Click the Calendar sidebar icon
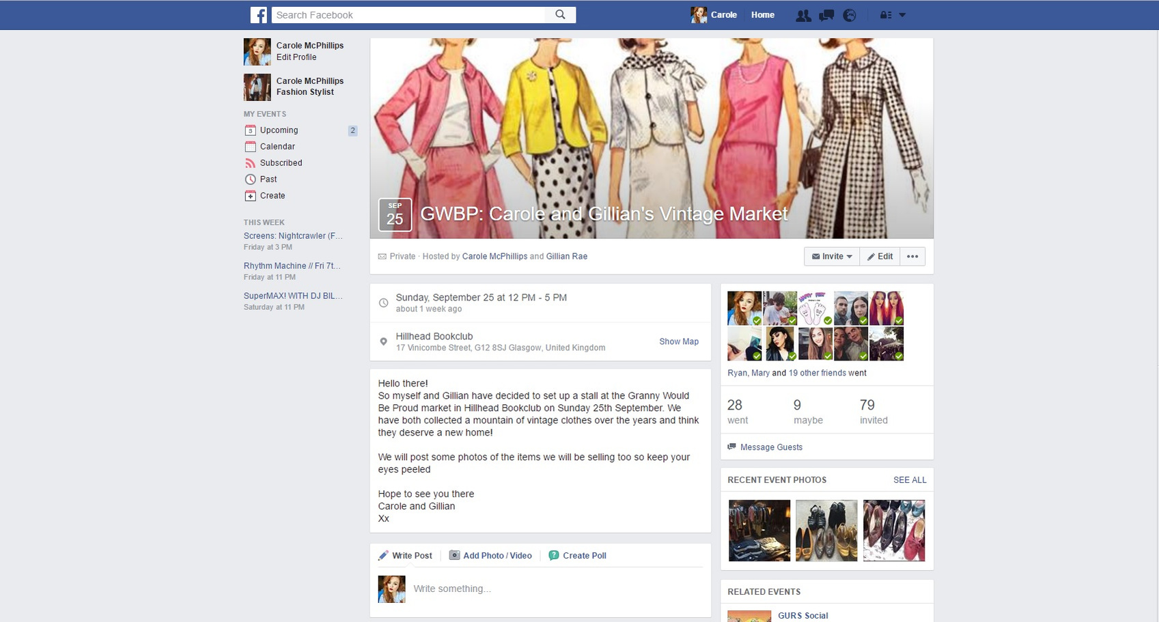 coord(250,147)
